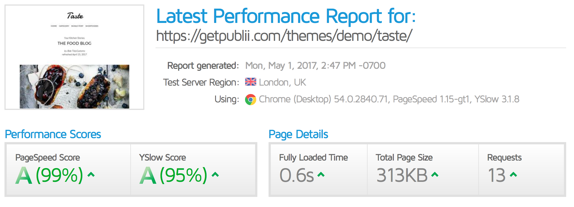Select the Requests count of 13
This screenshot has height=207, width=574.
[x=497, y=175]
